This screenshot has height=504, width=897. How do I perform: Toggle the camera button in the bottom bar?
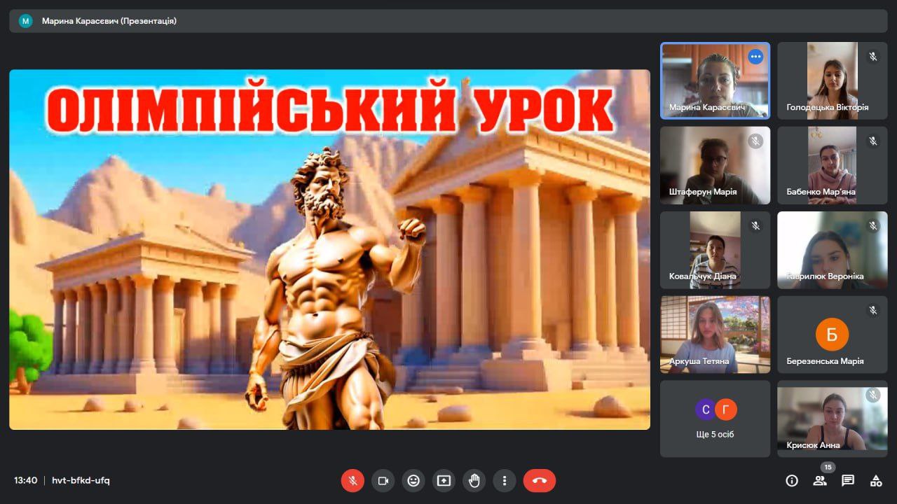coord(383,480)
